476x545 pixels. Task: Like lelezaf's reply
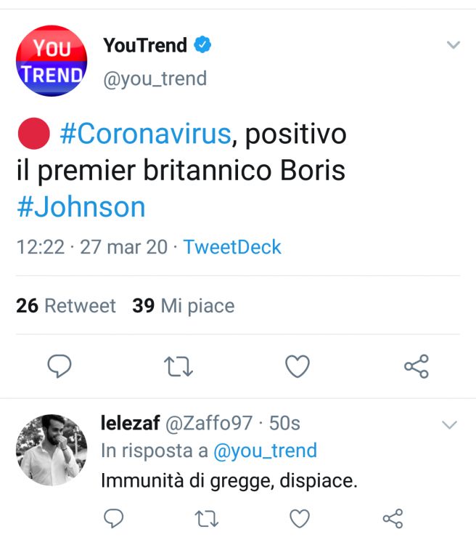click(299, 518)
